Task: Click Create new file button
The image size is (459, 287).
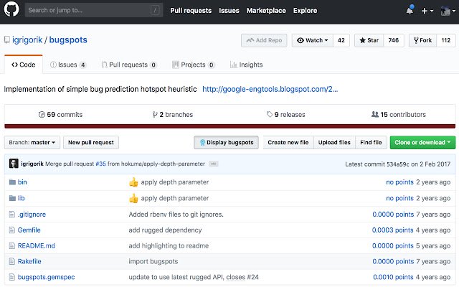Action: pos(288,142)
